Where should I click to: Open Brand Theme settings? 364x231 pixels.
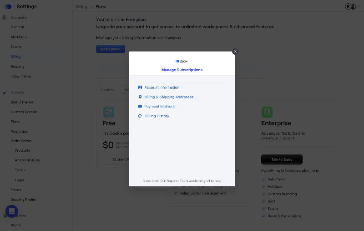pyautogui.click(x=22, y=102)
